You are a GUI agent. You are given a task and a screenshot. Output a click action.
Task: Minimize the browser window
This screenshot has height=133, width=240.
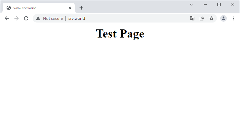pos(205,5)
